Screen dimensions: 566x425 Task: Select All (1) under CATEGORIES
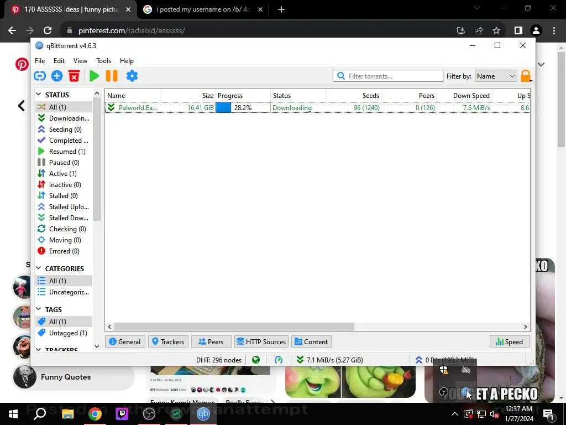pyautogui.click(x=64, y=281)
